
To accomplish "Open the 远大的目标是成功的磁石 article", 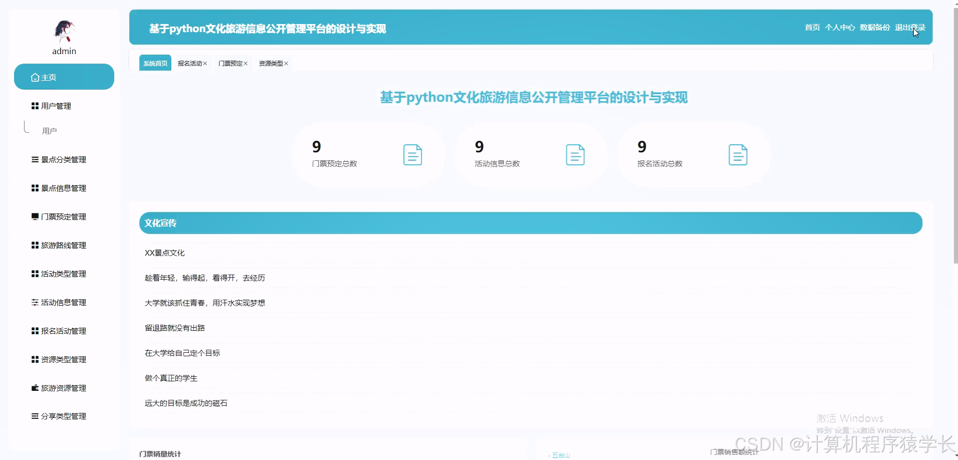I will click(186, 403).
